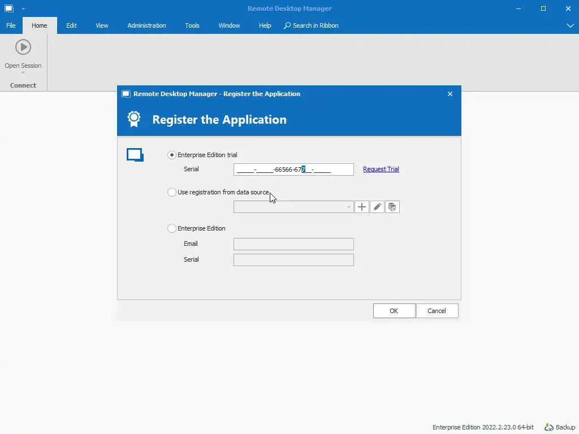Open the Administration ribbon tab
Viewport: 579px width, 434px height.
(x=146, y=25)
